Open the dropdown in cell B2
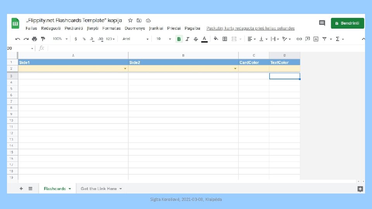 pos(235,69)
